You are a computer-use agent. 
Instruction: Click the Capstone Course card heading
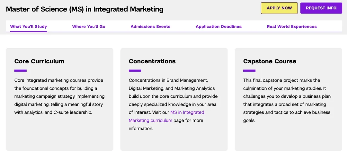pos(270,61)
